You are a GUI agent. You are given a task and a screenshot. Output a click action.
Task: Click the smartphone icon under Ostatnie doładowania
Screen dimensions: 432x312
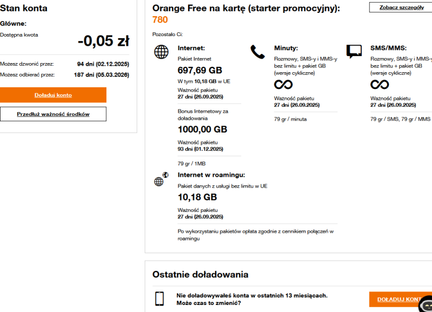[159, 299]
